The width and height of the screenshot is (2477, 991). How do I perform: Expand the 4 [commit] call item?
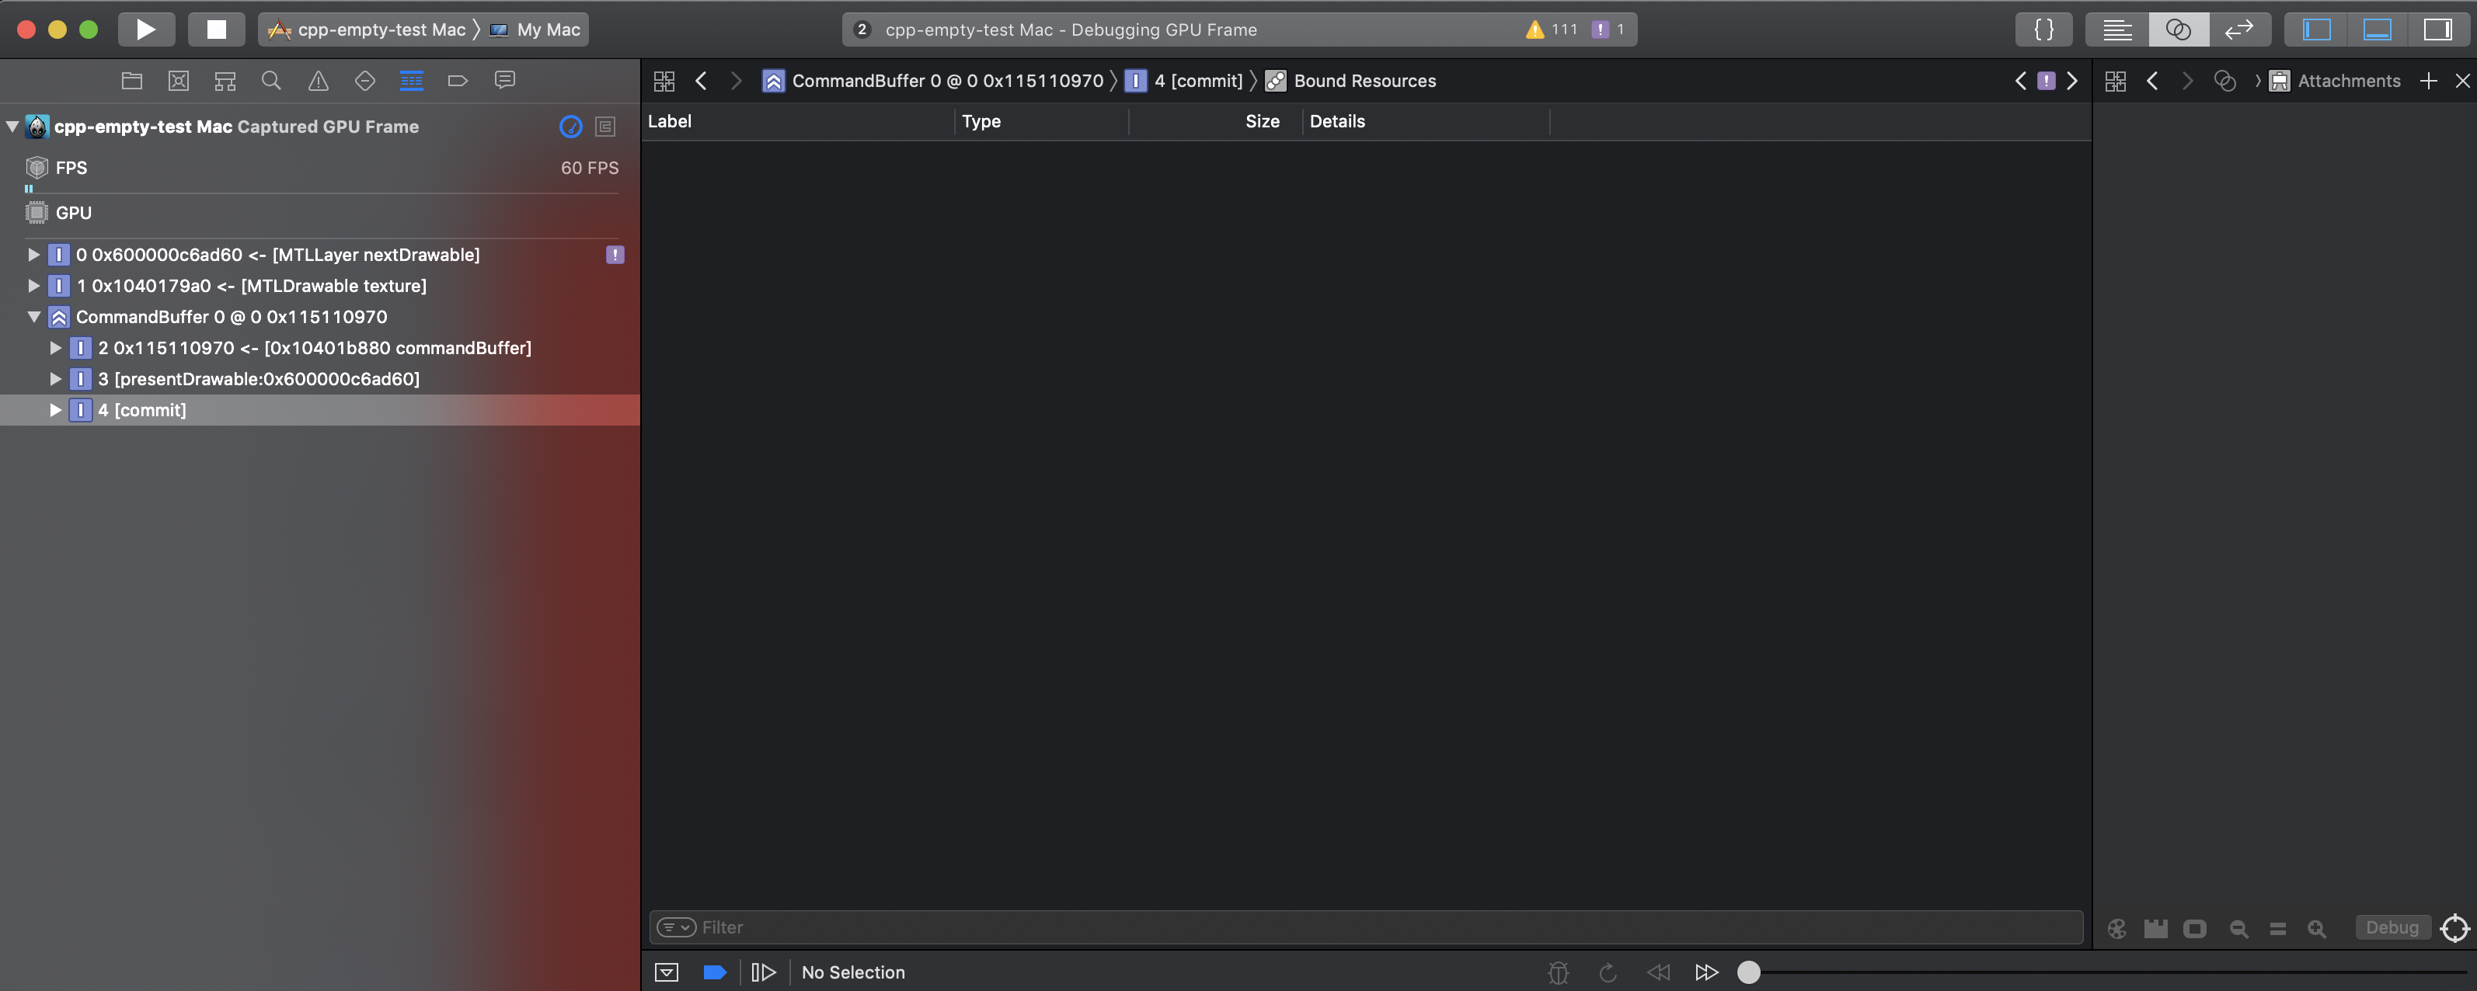pos(56,409)
